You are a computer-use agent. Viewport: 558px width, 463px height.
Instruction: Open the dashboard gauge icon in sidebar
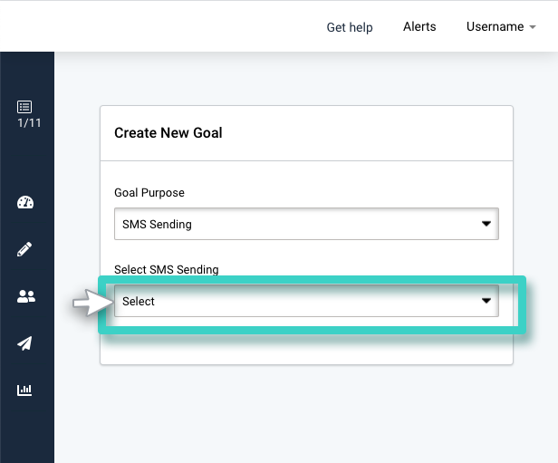click(x=25, y=202)
